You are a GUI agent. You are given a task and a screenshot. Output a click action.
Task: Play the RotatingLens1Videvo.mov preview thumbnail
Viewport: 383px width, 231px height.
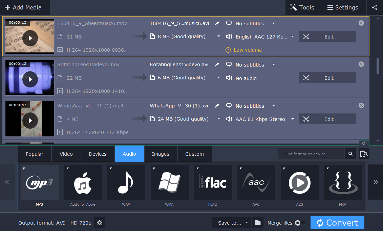30,79
